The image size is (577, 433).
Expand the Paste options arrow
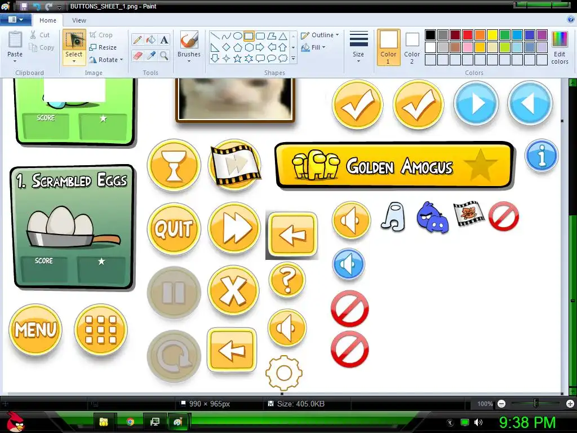[x=15, y=61]
